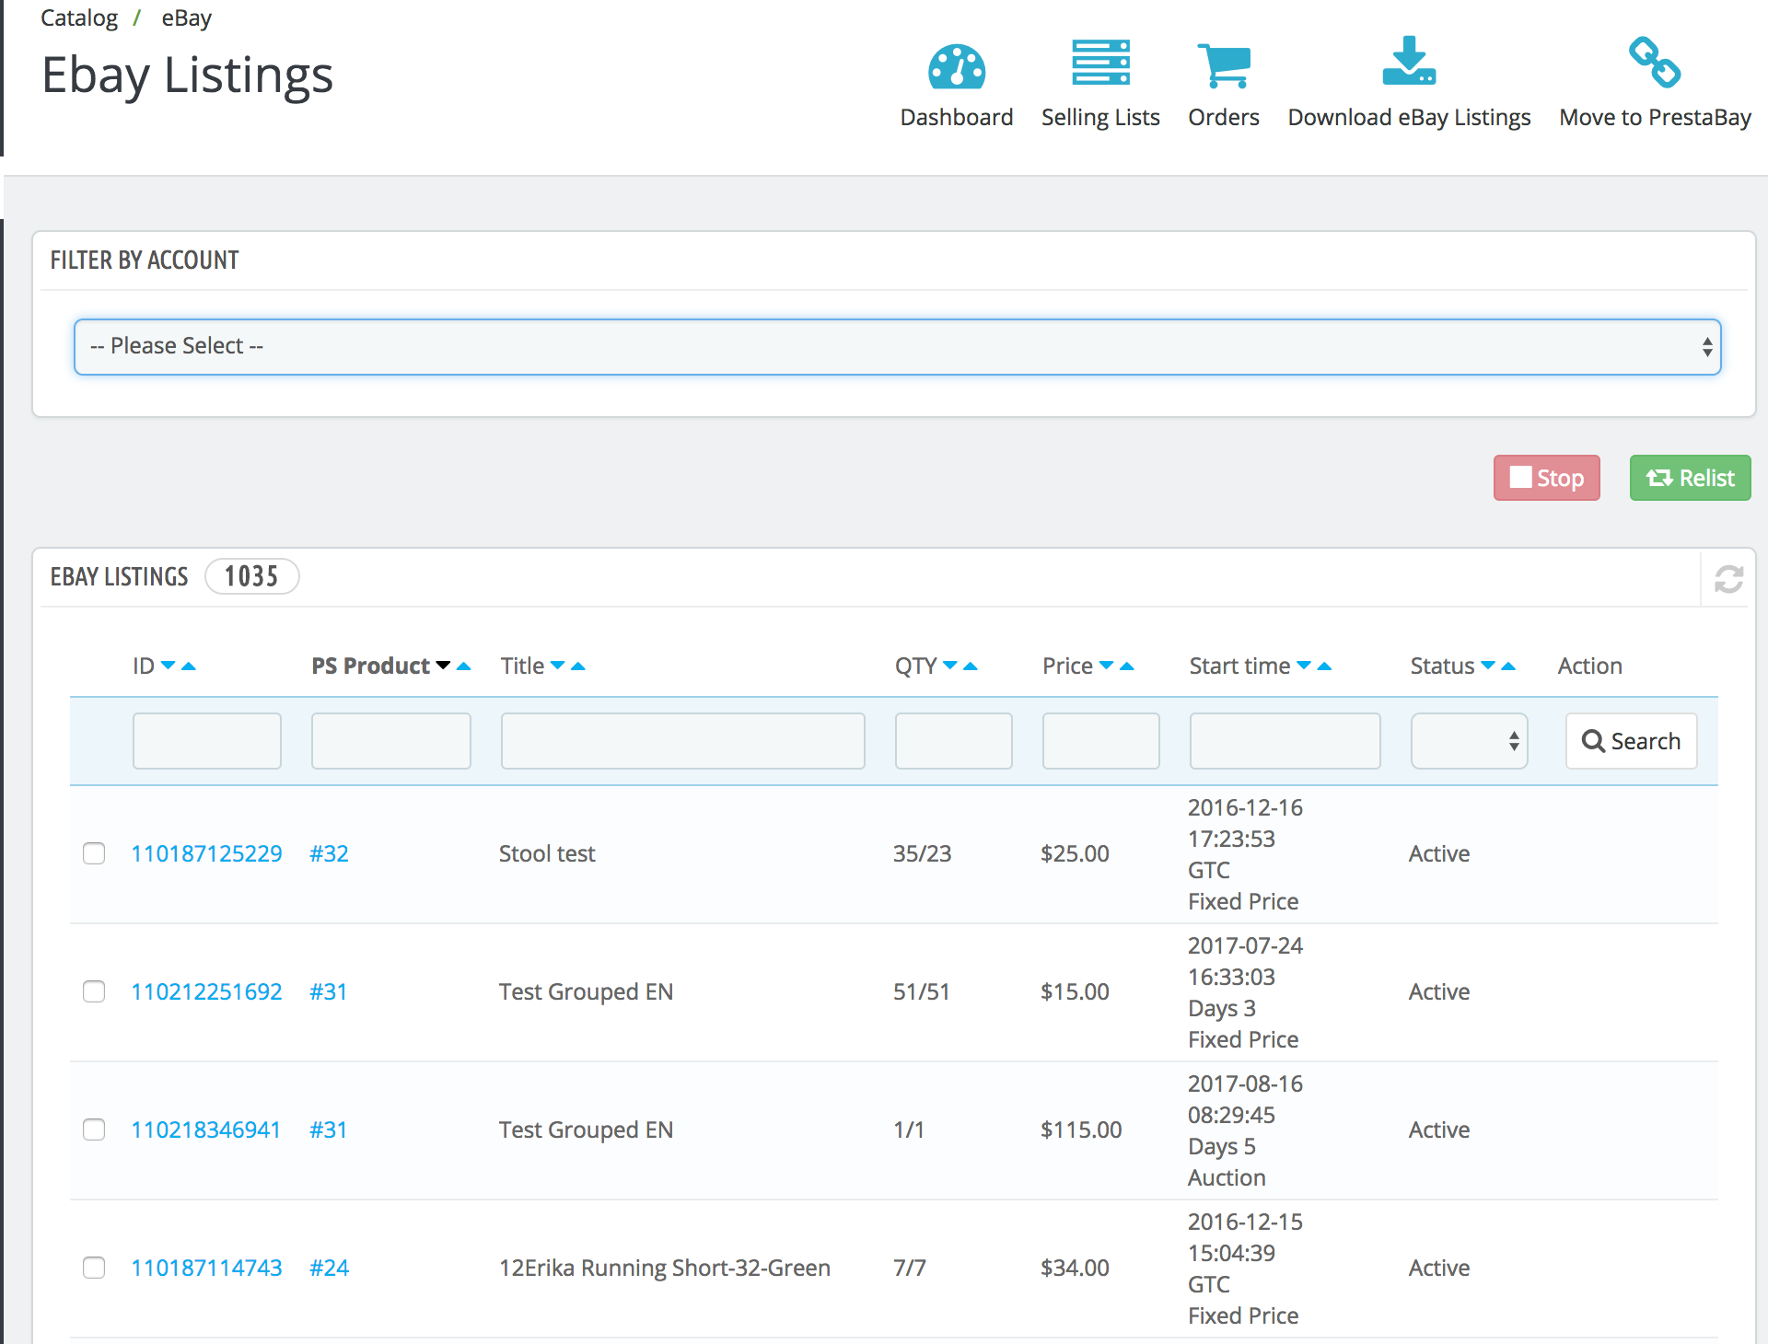Open listing ID 110212251692
The image size is (1768, 1344).
tap(206, 991)
